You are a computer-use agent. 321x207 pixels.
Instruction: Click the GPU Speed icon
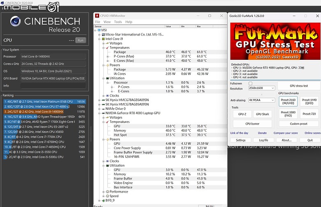pos(107,196)
